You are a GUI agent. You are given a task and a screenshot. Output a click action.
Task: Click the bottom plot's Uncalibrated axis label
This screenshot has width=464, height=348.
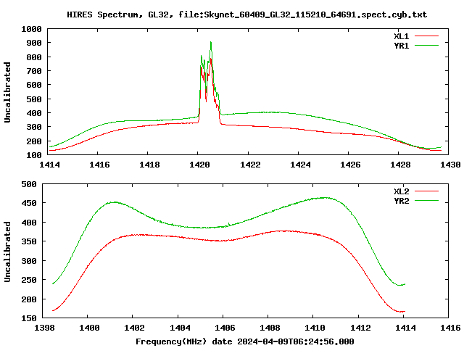[7, 252]
